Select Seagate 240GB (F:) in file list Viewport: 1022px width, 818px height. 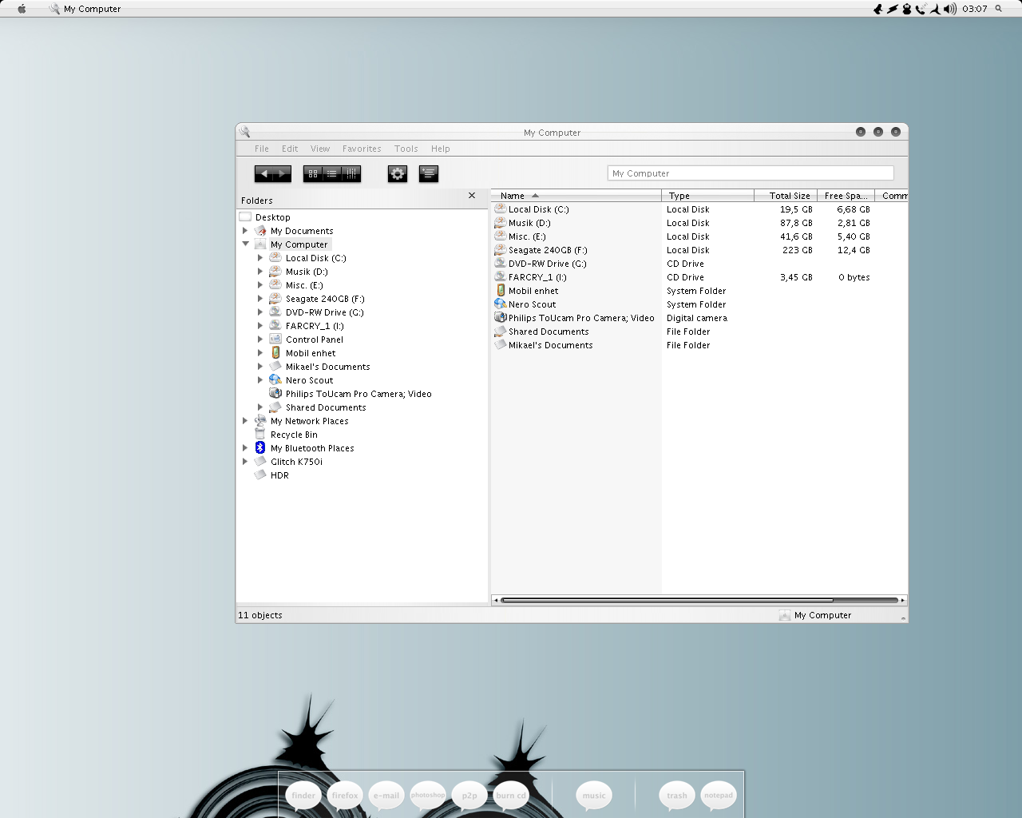548,250
